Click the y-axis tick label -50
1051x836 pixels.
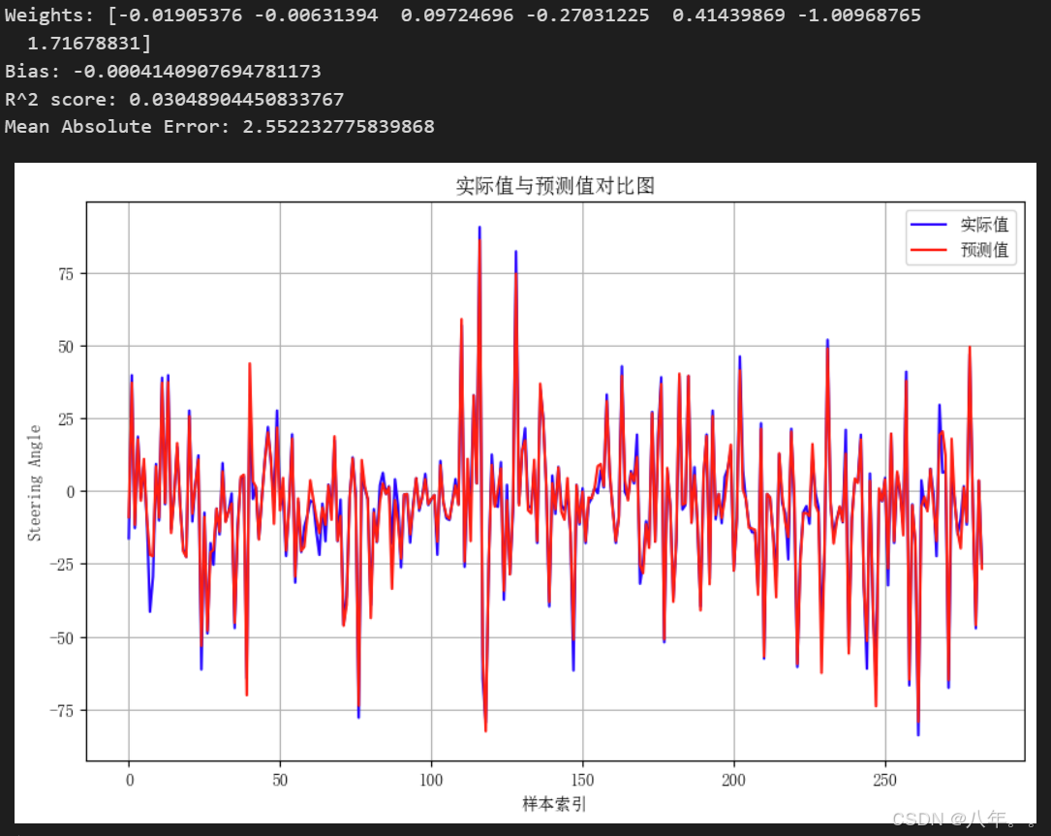(x=62, y=637)
